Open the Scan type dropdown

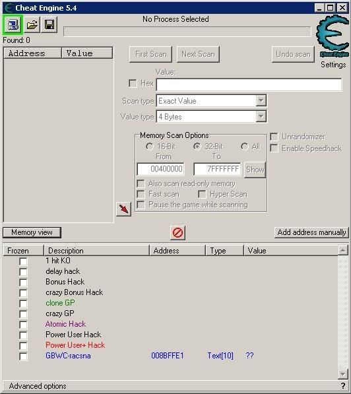tap(261, 101)
